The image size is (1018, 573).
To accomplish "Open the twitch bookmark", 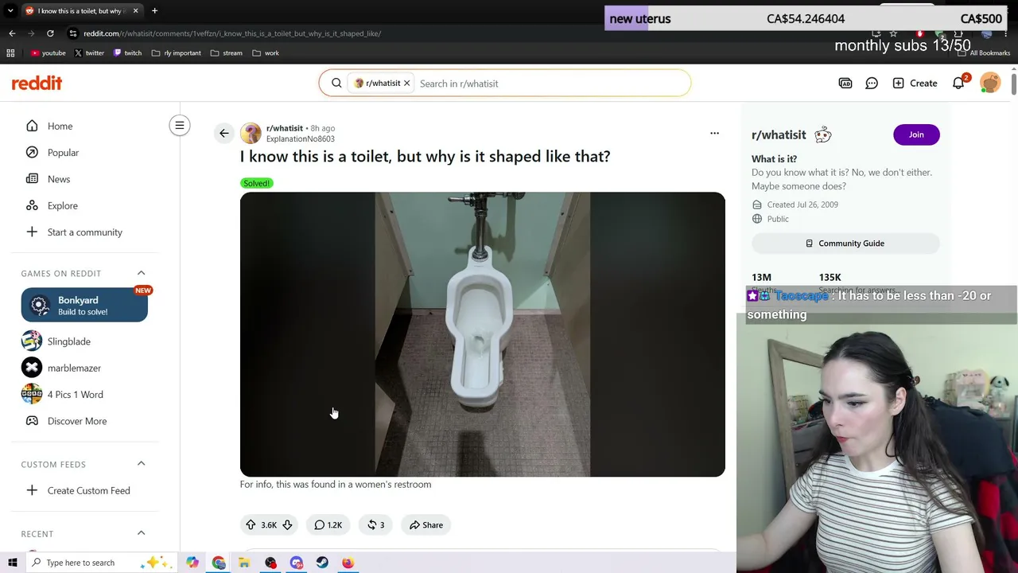I will 127,53.
